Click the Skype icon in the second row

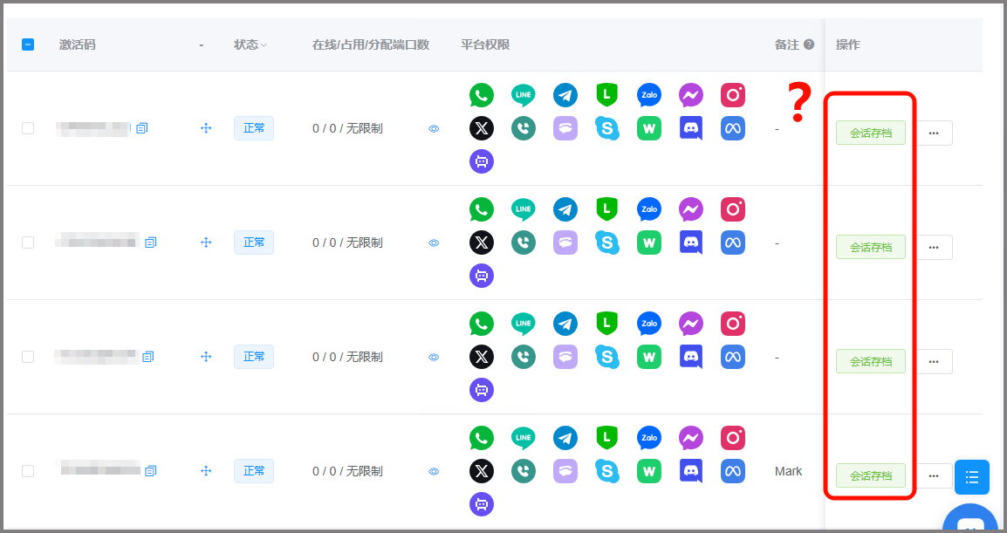click(607, 243)
